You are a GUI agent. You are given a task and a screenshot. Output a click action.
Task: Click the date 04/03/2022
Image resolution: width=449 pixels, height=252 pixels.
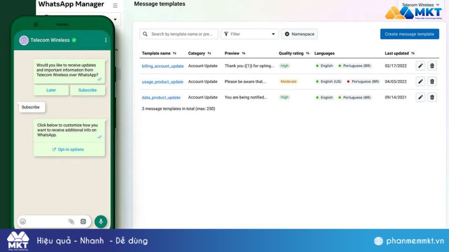[396, 82]
